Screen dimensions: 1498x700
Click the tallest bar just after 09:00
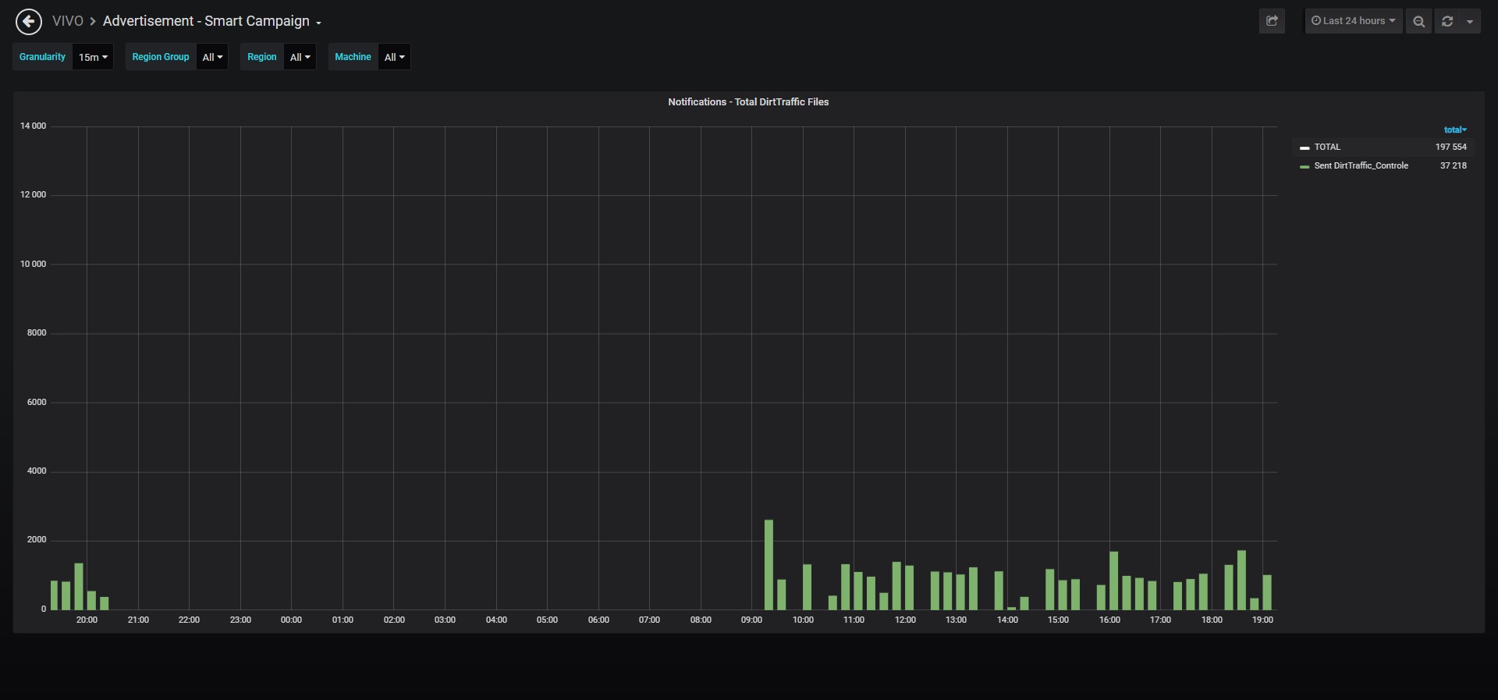(769, 564)
